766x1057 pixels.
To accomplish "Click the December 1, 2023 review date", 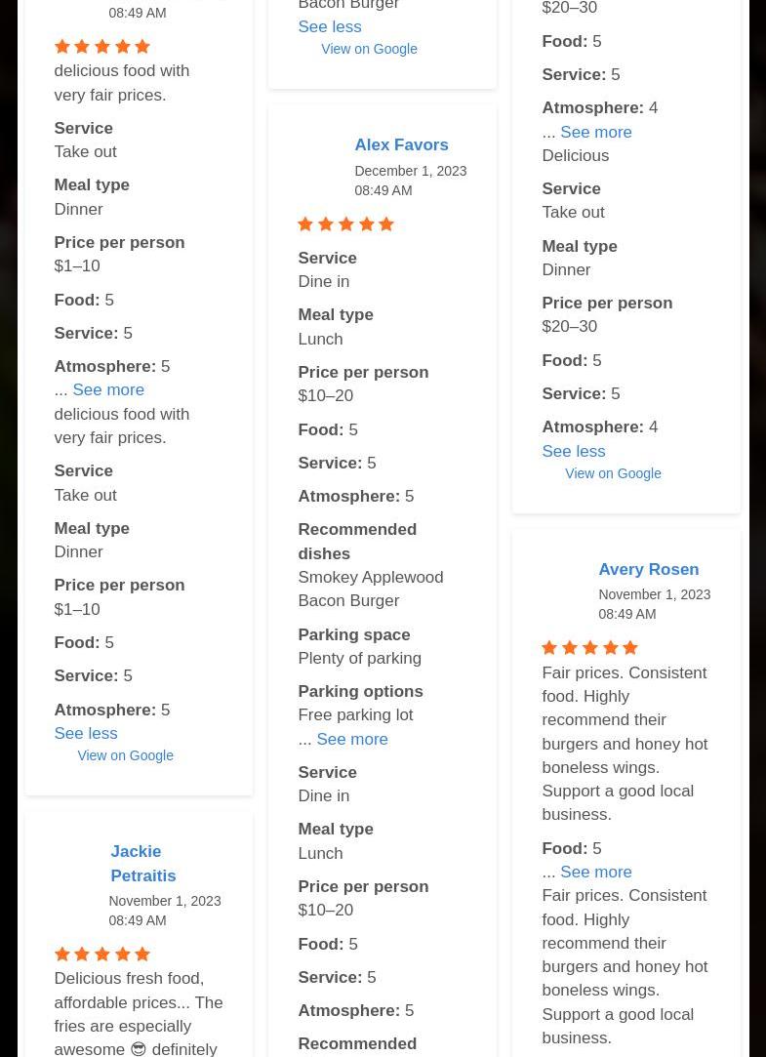I will click(x=410, y=171).
